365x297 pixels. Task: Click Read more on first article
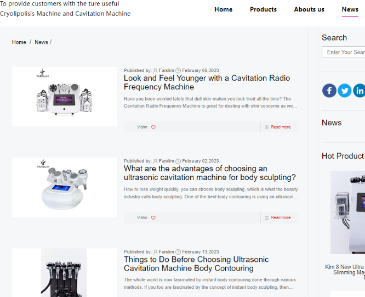coord(280,127)
